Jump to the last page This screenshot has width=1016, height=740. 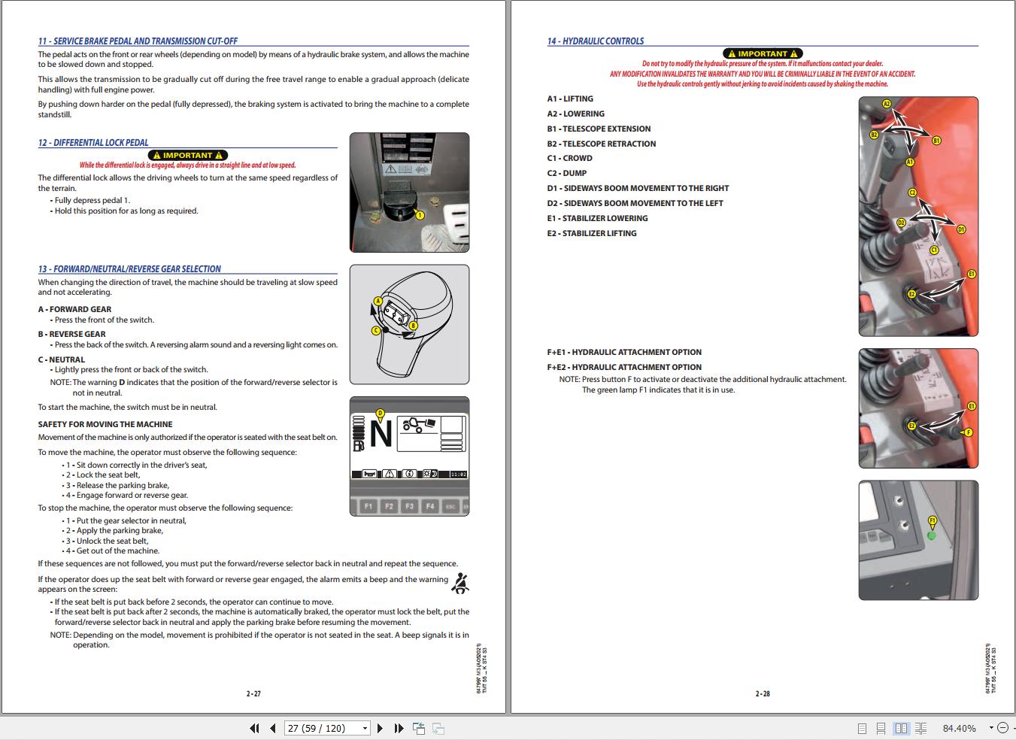point(398,728)
